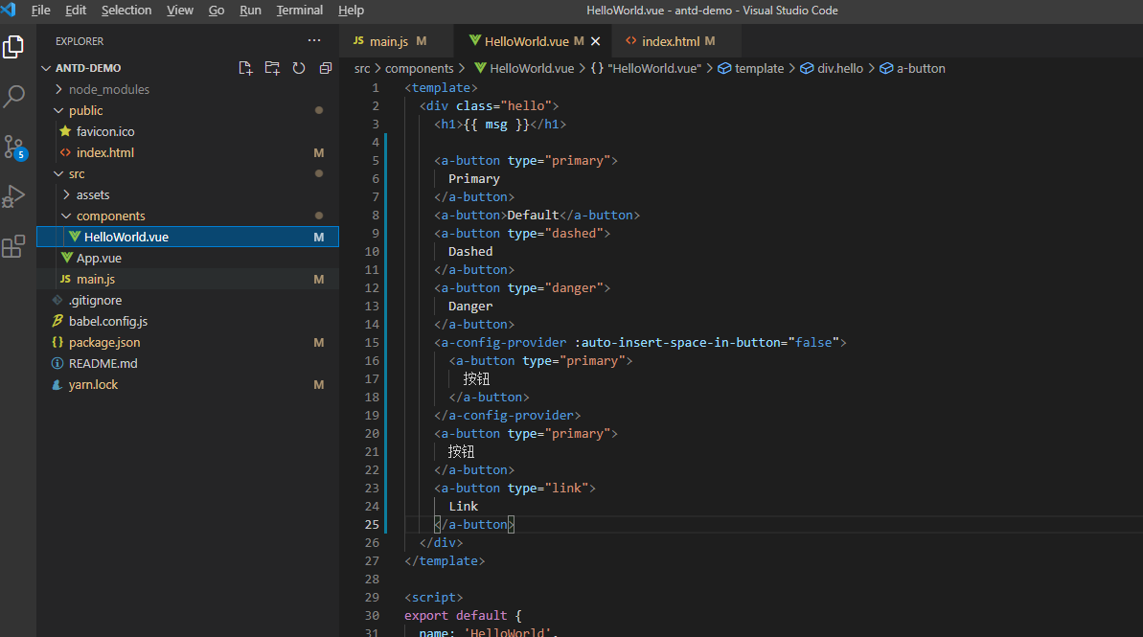The height and width of the screenshot is (637, 1143).
Task: Refresh the Explorer file tree
Action: pos(299,68)
